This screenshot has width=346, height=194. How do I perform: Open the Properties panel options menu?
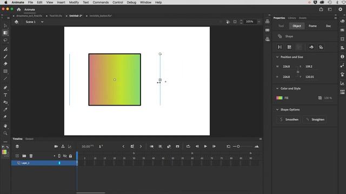click(x=335, y=18)
